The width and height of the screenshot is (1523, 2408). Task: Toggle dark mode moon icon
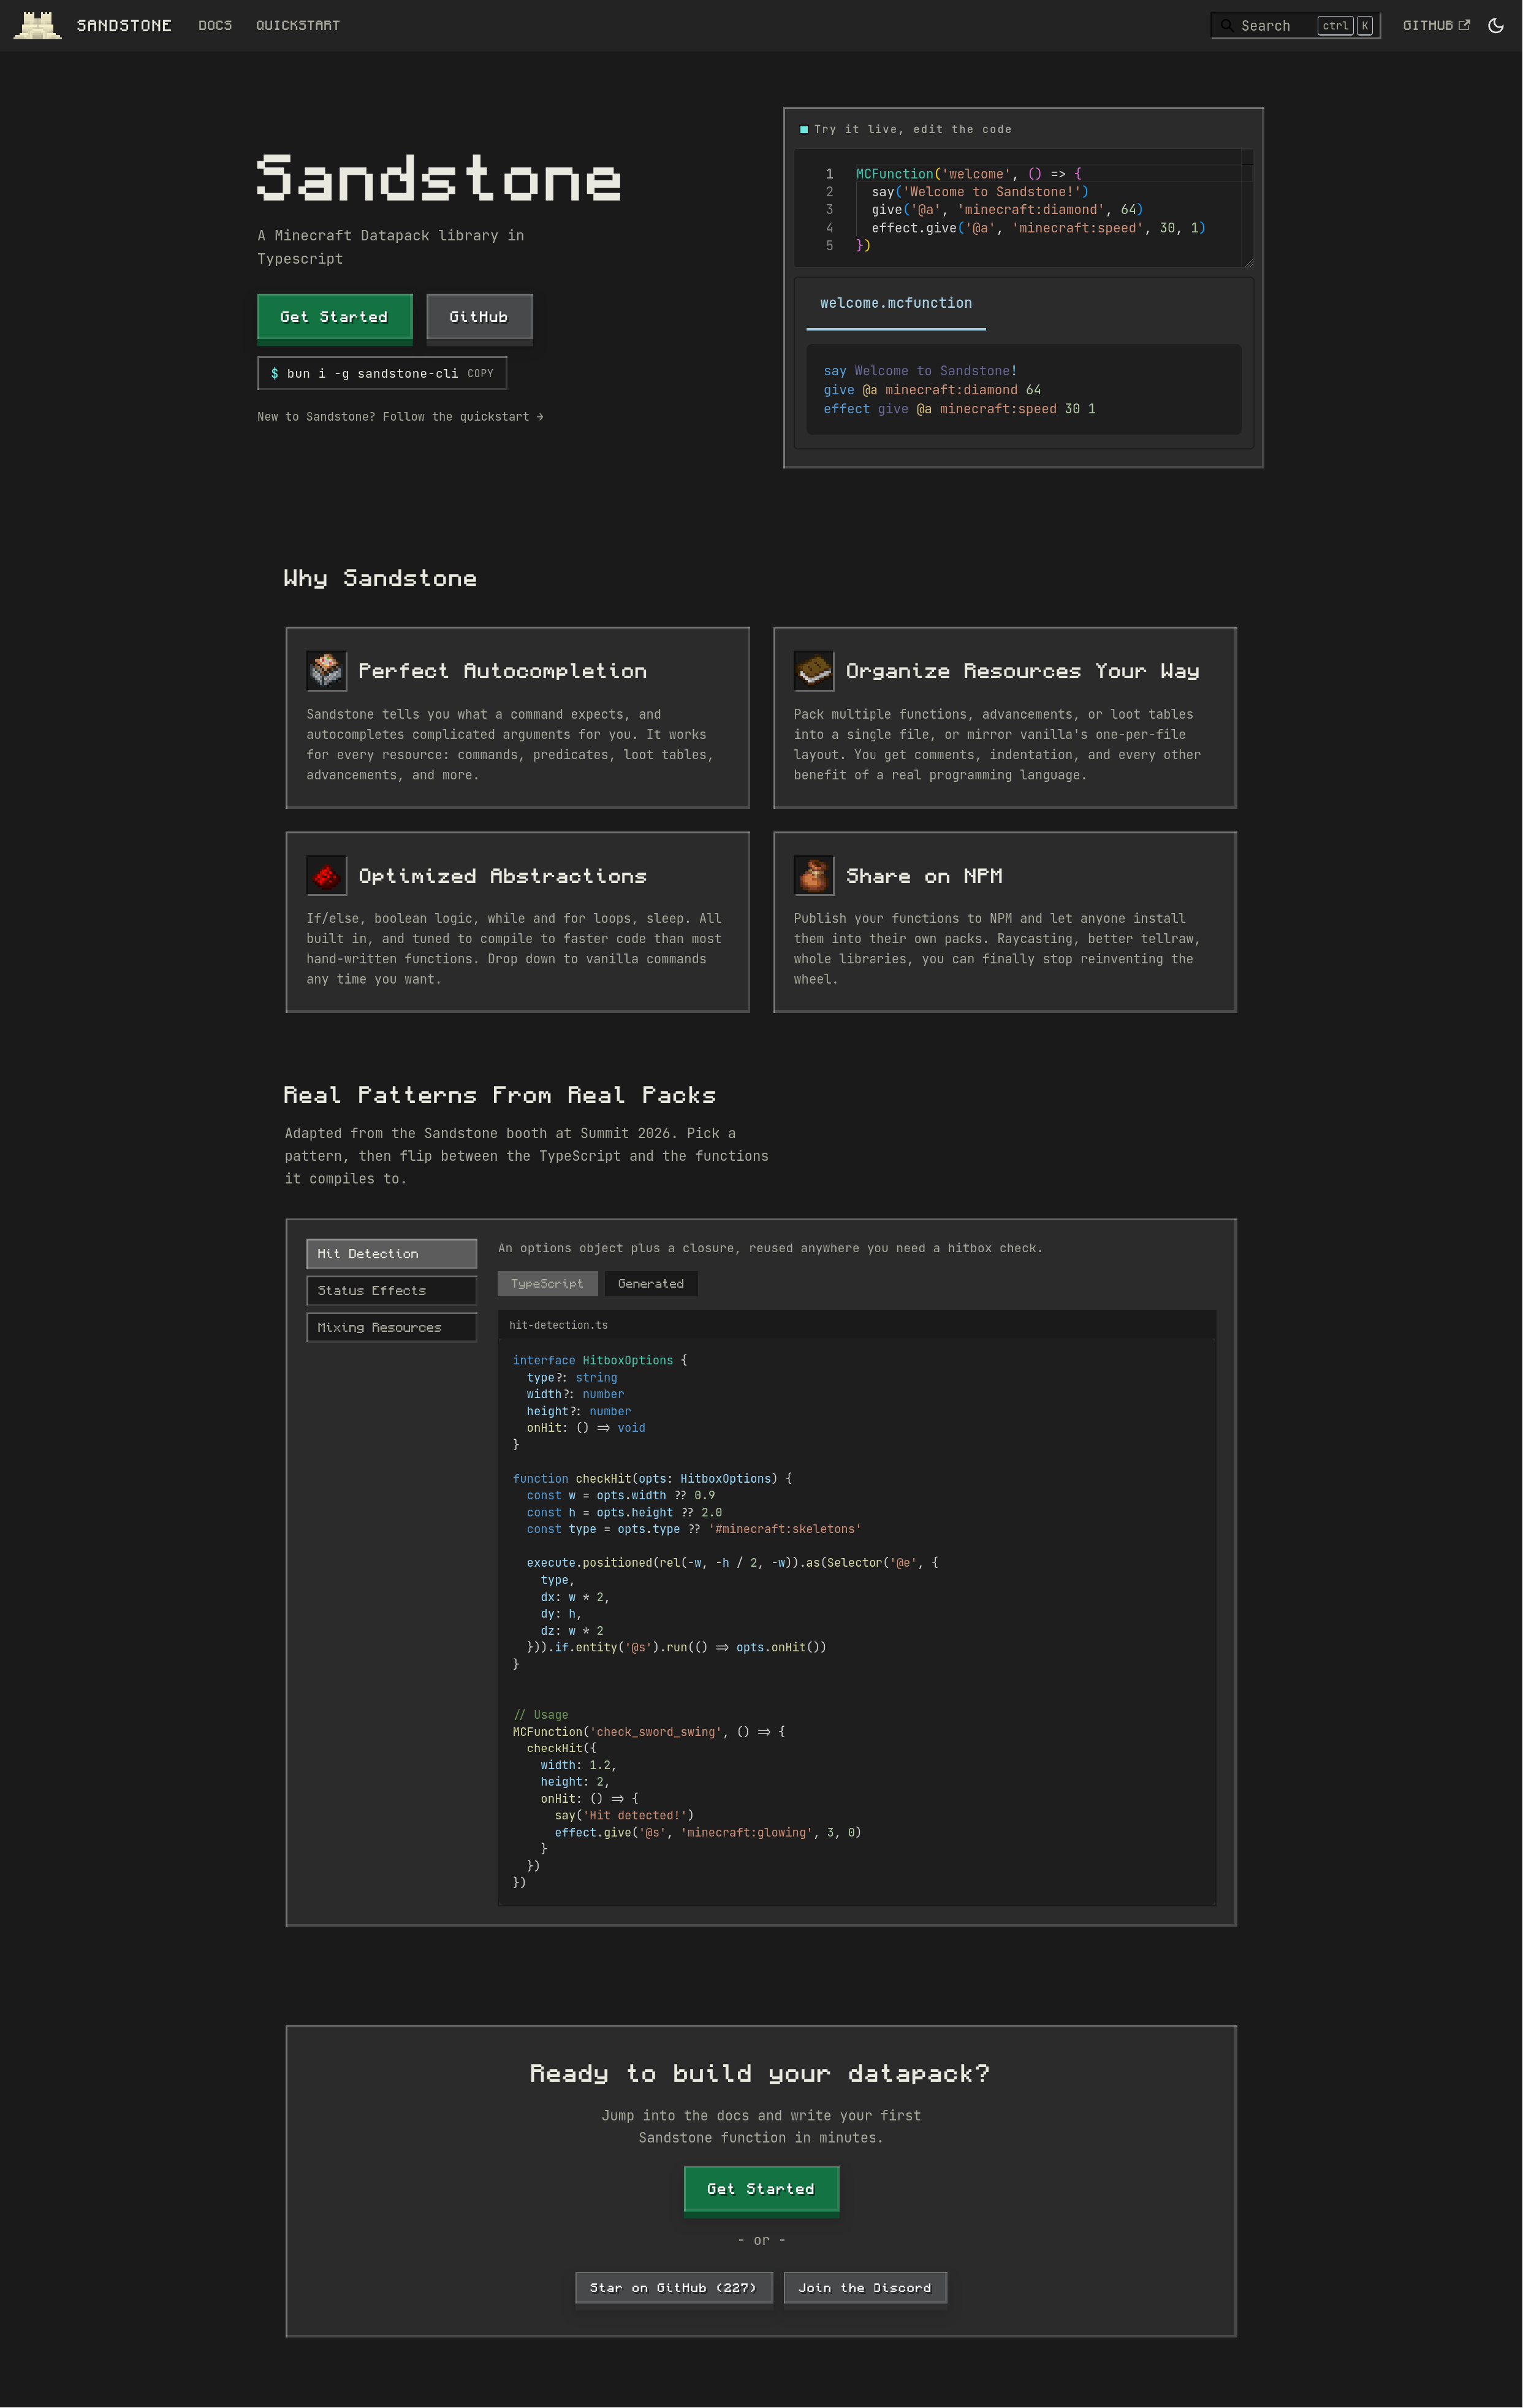pyautogui.click(x=1496, y=26)
